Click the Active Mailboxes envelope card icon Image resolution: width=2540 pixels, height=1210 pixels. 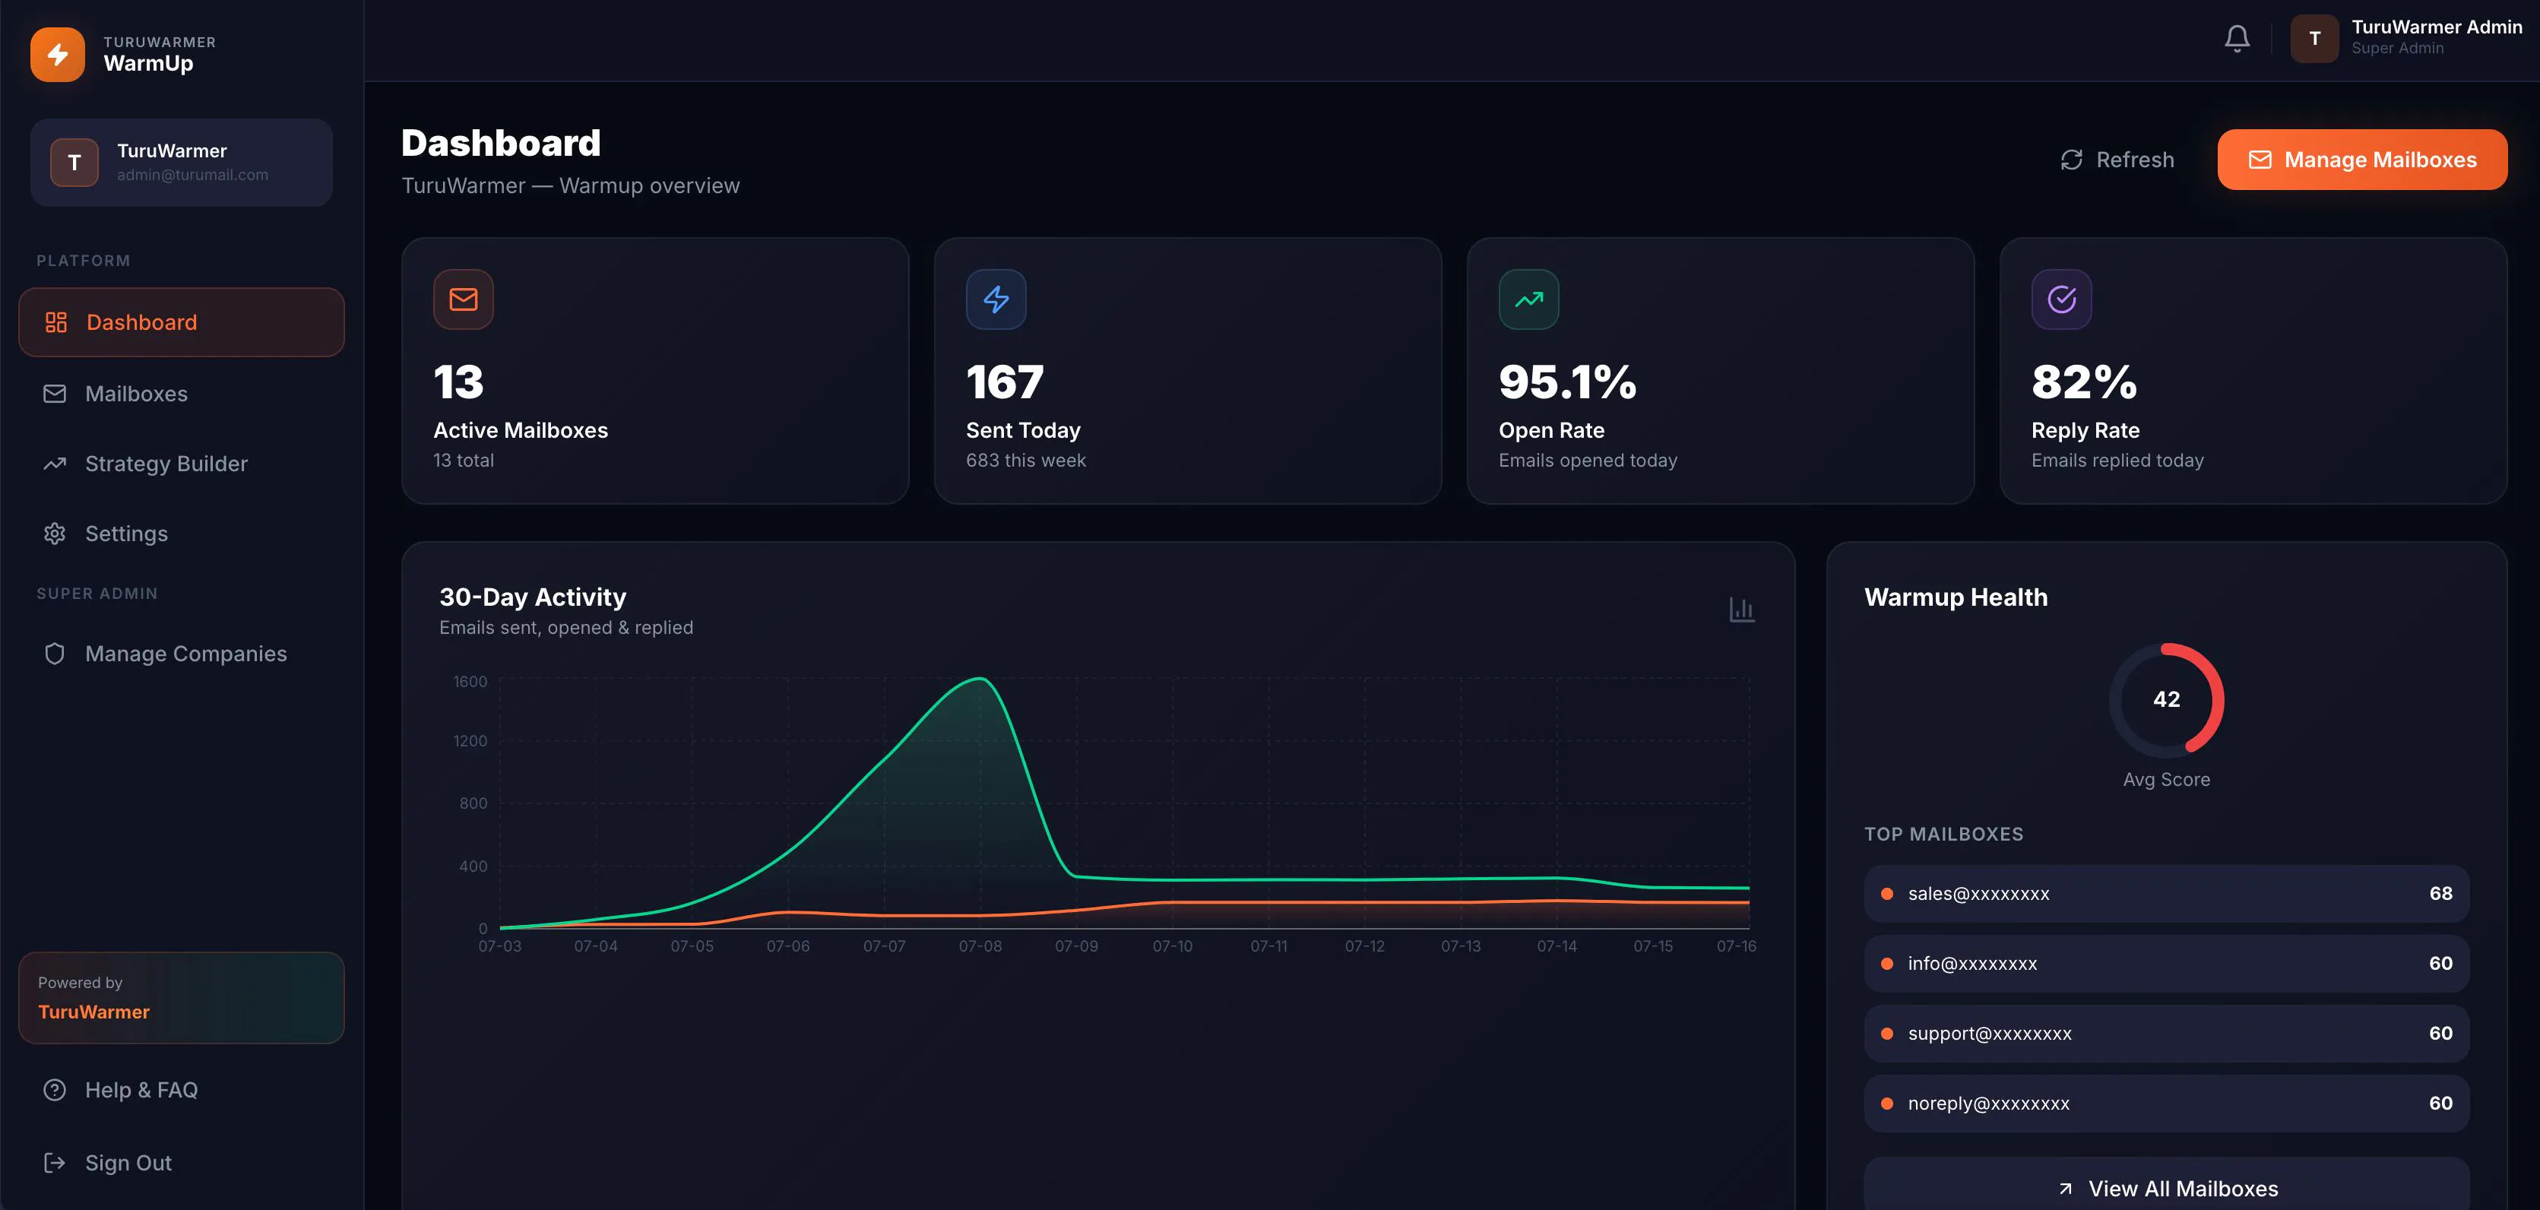pos(464,299)
